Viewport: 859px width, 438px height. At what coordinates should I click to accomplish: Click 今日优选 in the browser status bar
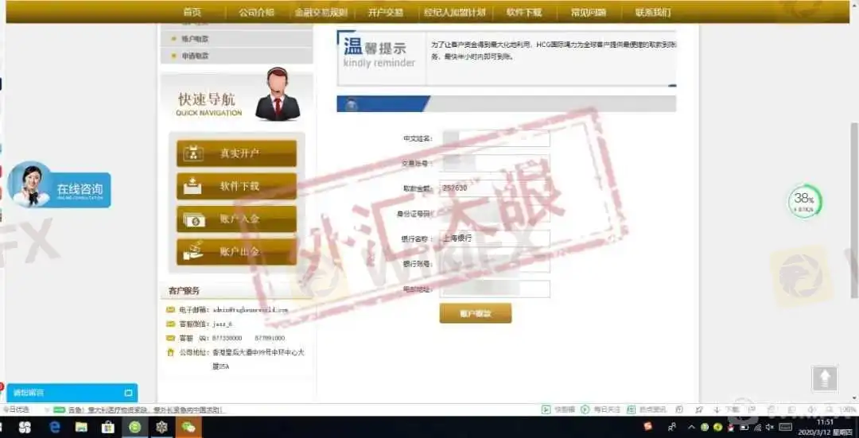pyautogui.click(x=16, y=409)
